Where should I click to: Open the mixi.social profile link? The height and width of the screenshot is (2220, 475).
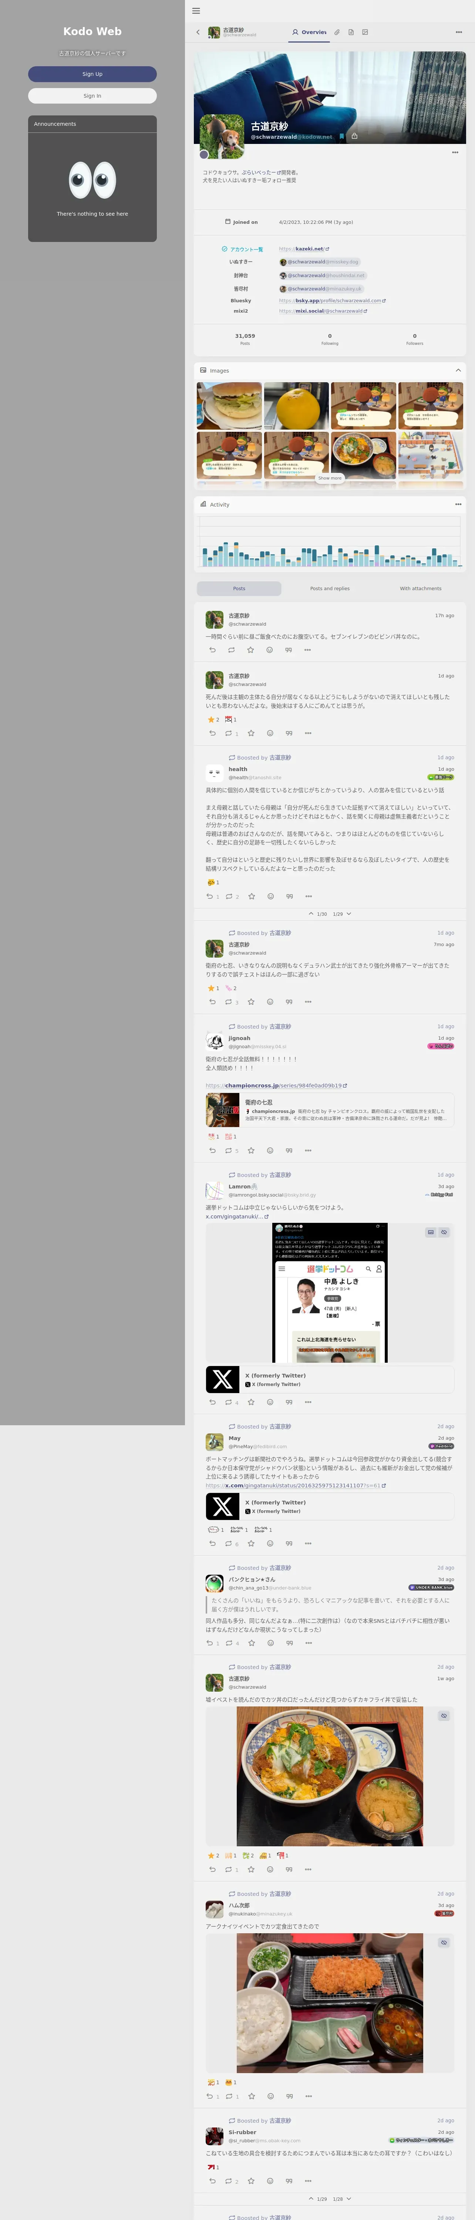[x=323, y=311]
